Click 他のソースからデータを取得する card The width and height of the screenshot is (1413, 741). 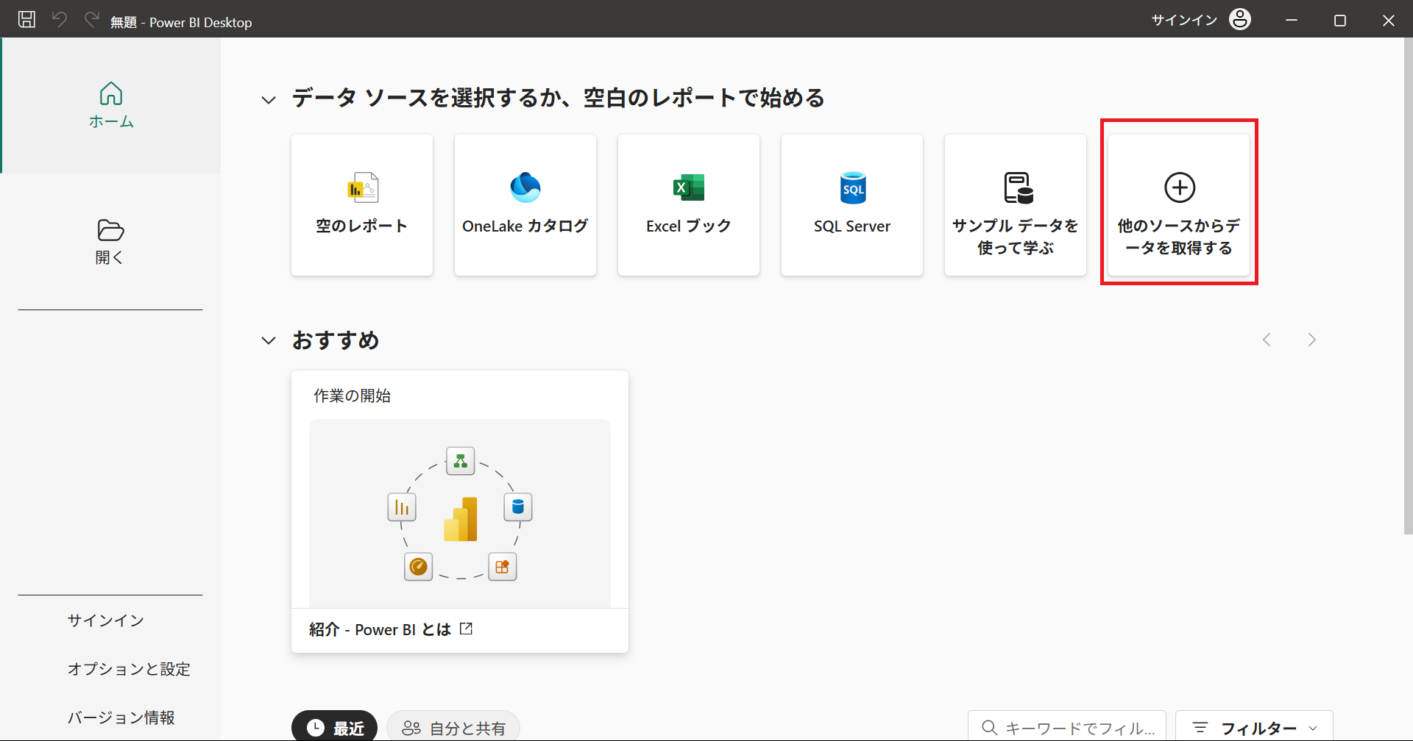click(x=1179, y=205)
